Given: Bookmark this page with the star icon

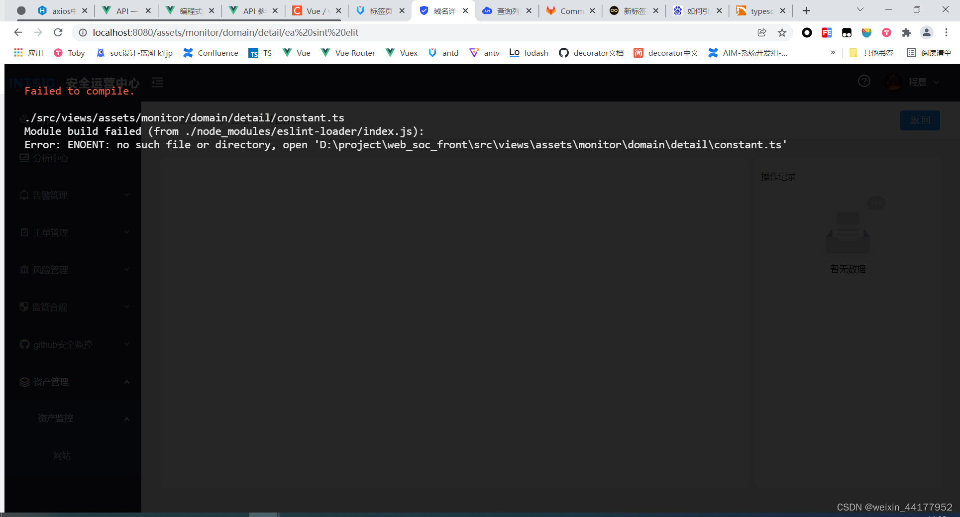Looking at the screenshot, I should pyautogui.click(x=782, y=32).
